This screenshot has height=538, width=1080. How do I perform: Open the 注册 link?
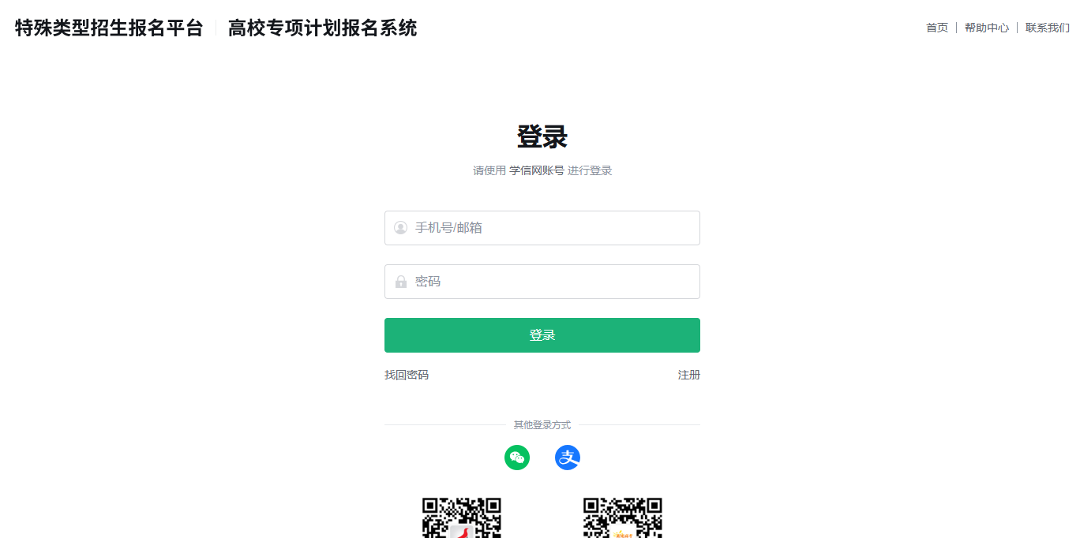(x=689, y=375)
